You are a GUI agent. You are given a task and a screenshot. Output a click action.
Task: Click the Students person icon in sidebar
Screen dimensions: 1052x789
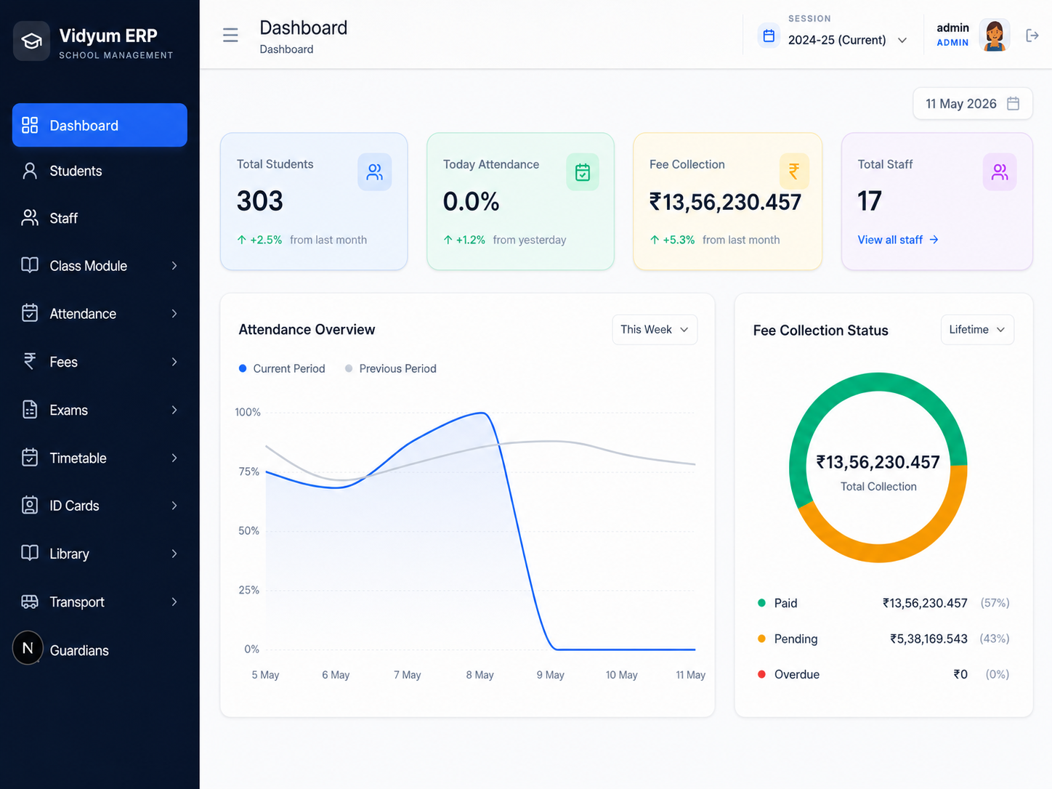30,171
